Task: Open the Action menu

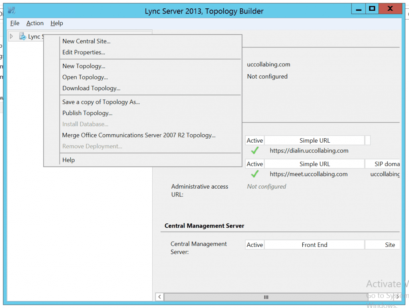Action: (35, 23)
